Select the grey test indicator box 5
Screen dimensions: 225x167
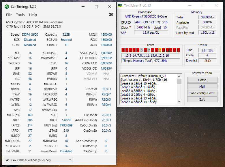(x=141, y=50)
